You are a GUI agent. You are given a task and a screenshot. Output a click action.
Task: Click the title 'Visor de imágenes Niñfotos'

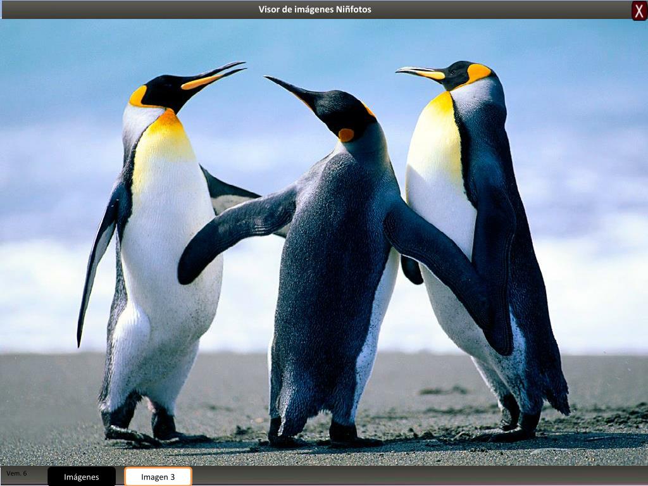point(315,9)
